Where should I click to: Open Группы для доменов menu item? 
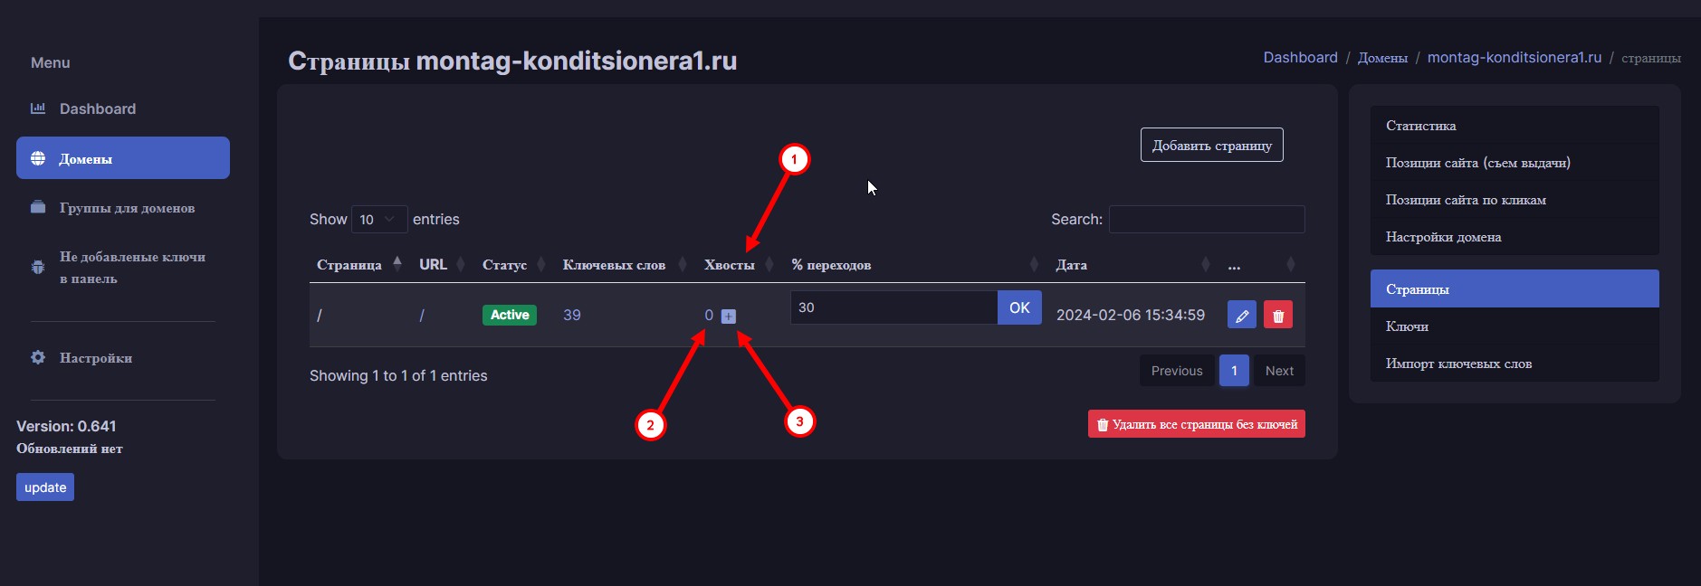point(123,207)
